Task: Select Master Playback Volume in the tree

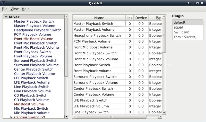Action: (35, 25)
